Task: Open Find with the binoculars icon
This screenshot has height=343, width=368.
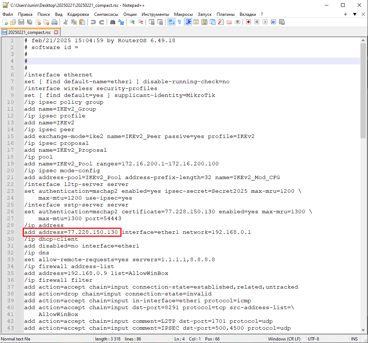Action: pos(113,22)
